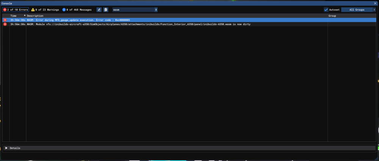Toggle the Messages filter showing 0 of 468
The image size is (379, 161).
[x=77, y=10]
